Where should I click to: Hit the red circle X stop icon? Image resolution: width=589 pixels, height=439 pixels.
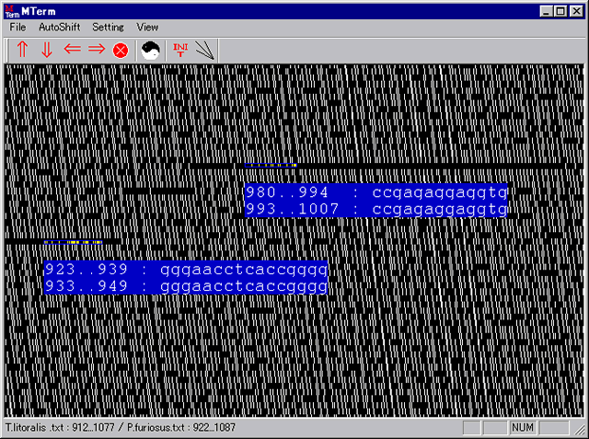pyautogui.click(x=121, y=51)
